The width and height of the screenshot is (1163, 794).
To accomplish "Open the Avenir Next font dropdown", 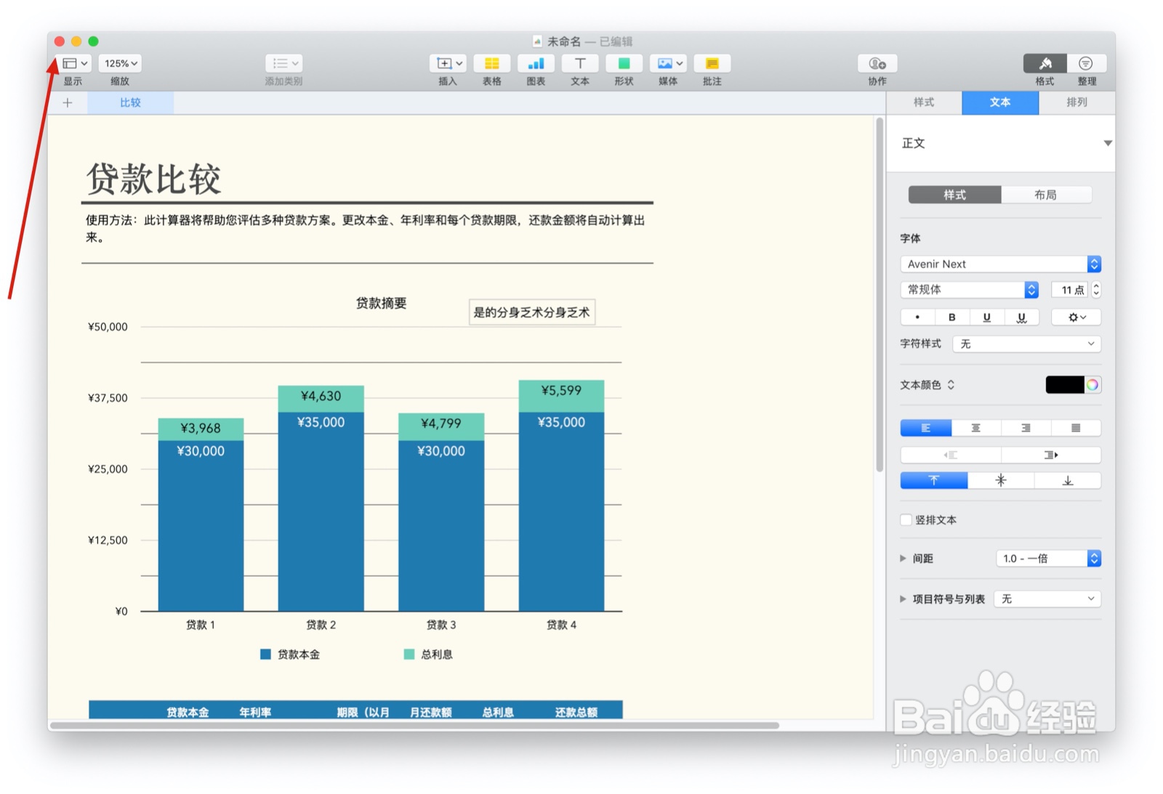I will [x=999, y=264].
